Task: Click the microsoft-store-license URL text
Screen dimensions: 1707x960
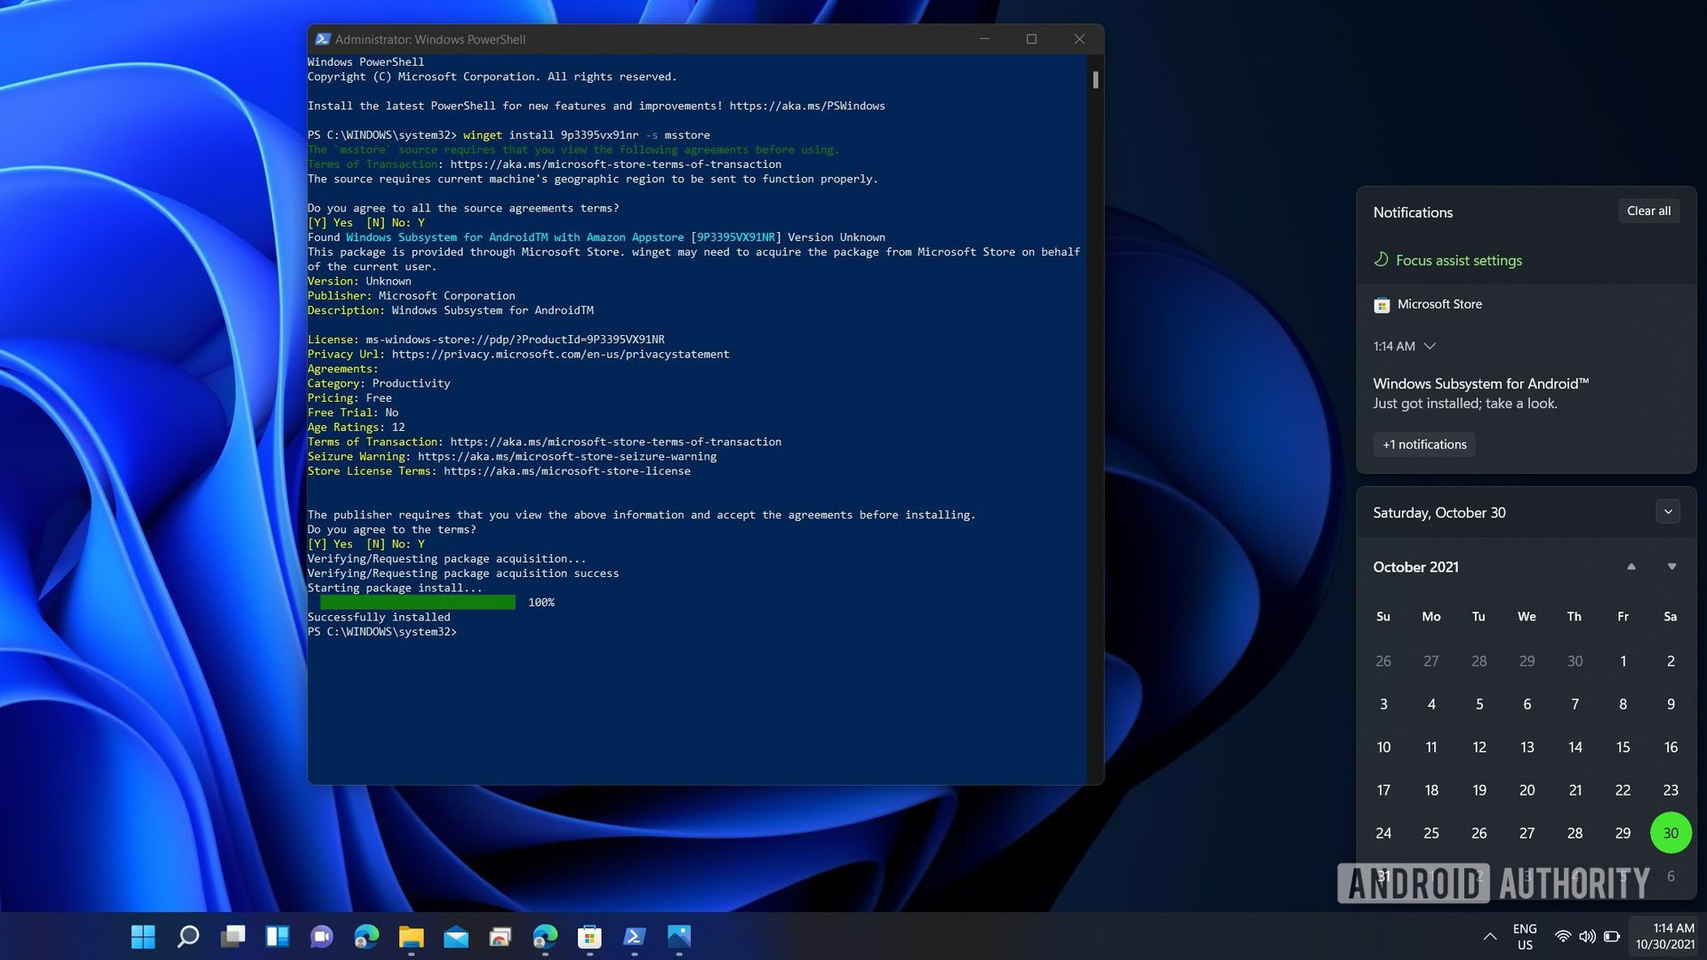Action: click(x=566, y=471)
